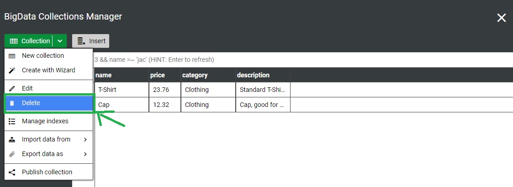The height and width of the screenshot is (187, 513).
Task: Click the Import data upload icon
Action: click(12, 139)
